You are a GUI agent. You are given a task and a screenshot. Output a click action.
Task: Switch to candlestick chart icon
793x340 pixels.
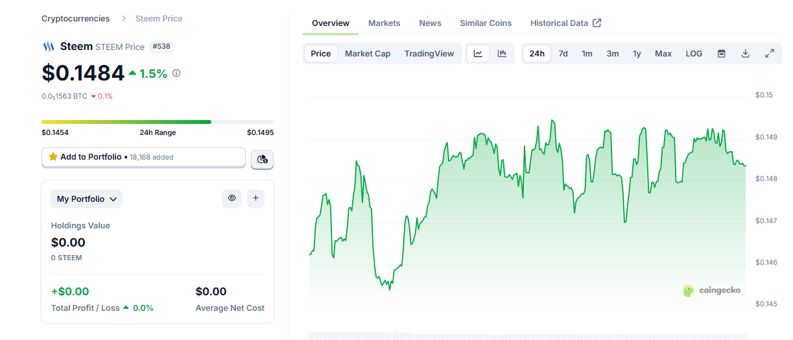click(x=502, y=54)
